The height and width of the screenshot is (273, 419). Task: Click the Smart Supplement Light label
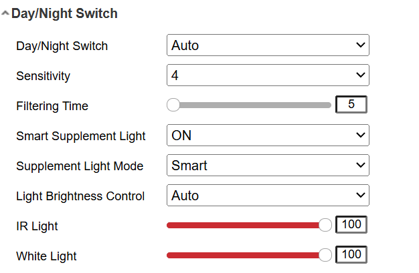80,136
